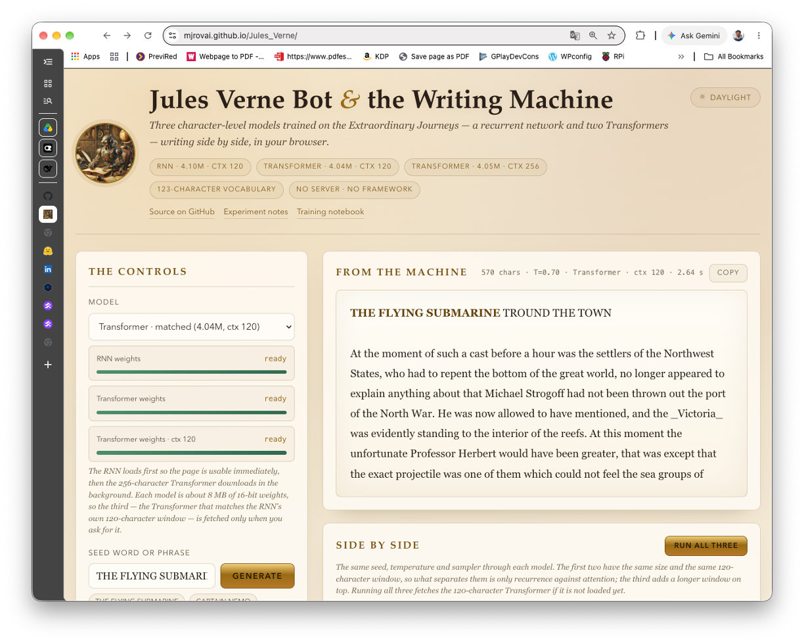The width and height of the screenshot is (804, 644).
Task: Open the KDP bookmark
Action: point(375,57)
